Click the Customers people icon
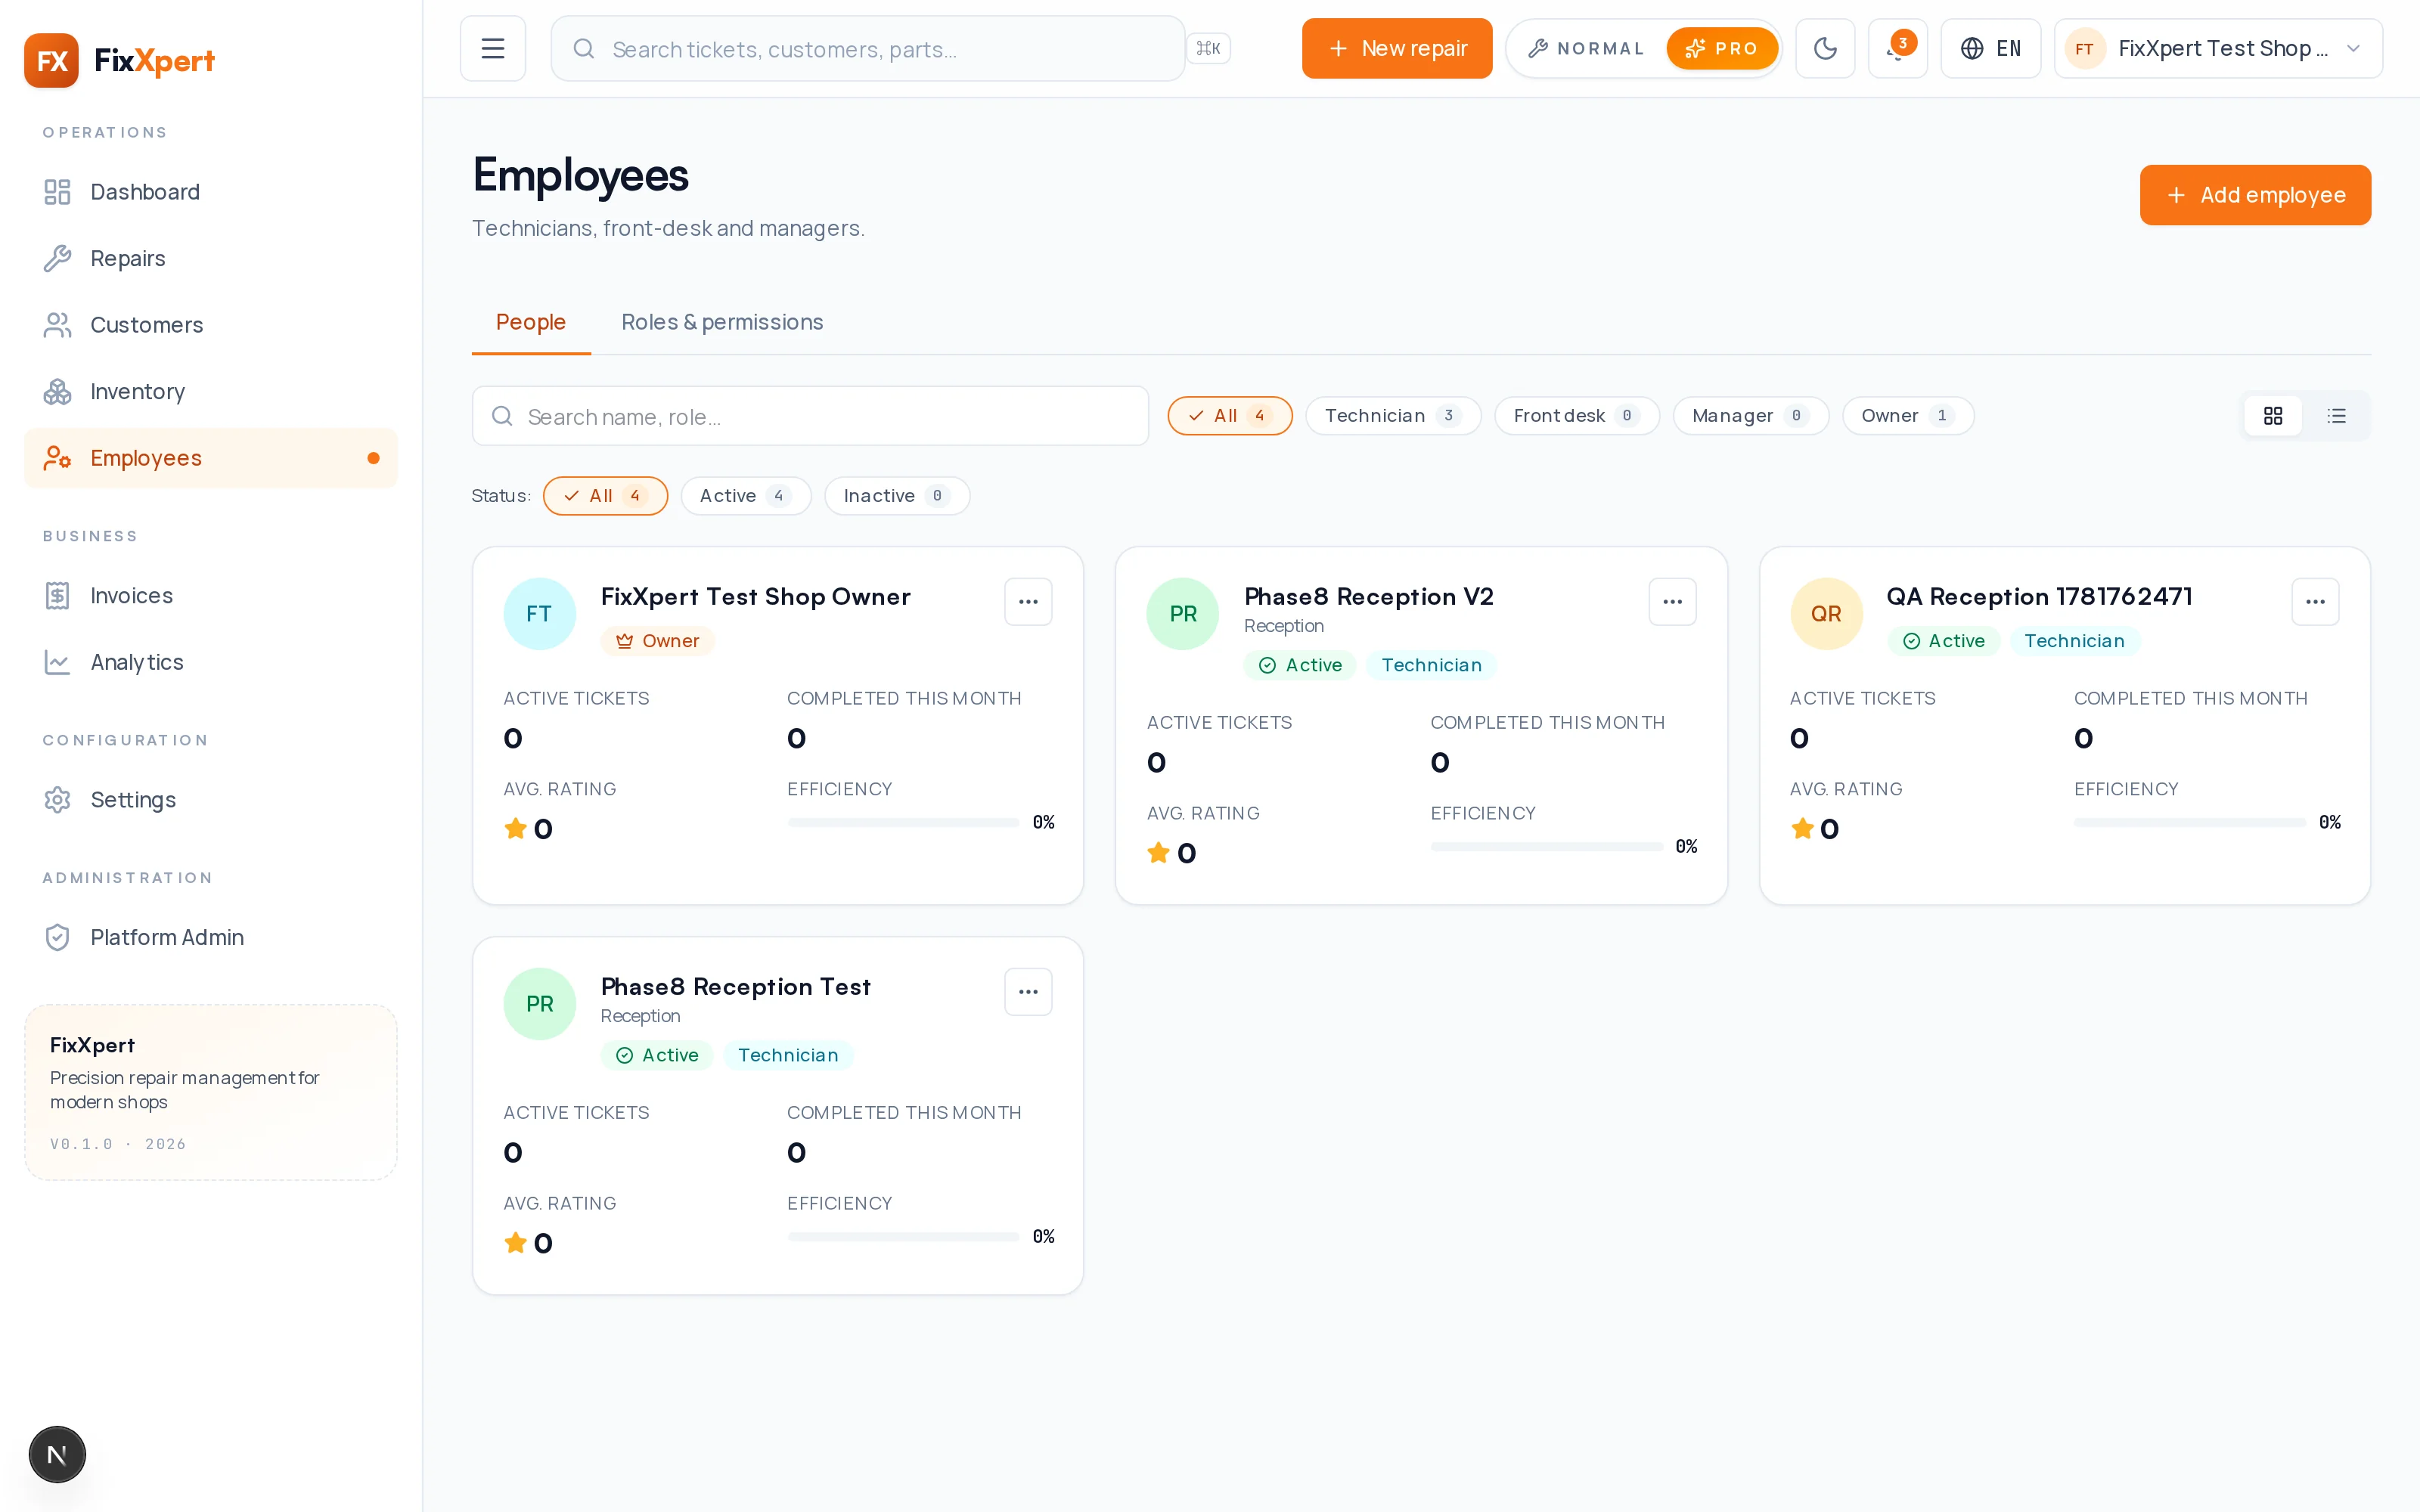Viewport: 2420px width, 1512px height. 57,325
